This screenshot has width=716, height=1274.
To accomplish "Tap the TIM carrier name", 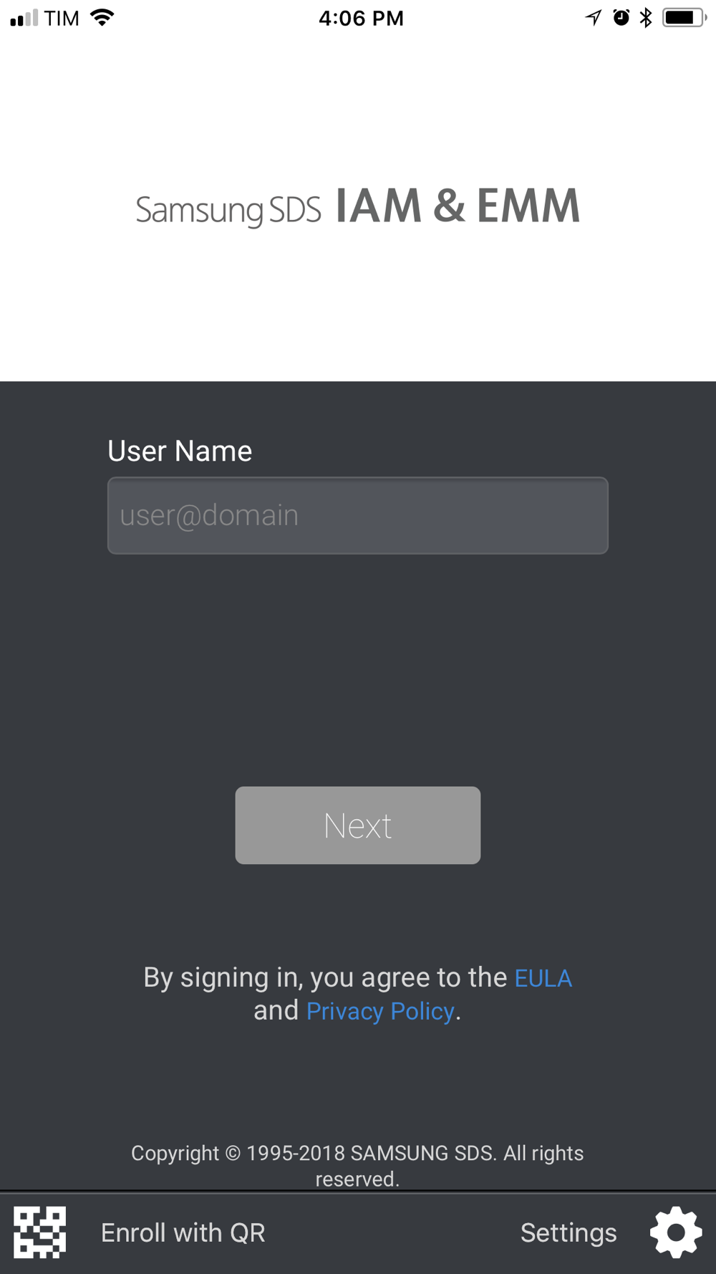I will [62, 18].
